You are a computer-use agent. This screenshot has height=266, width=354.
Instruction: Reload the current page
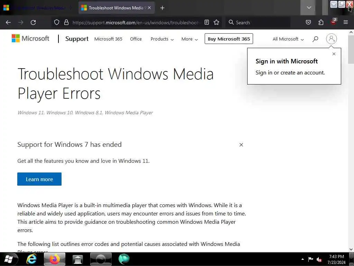pyautogui.click(x=33, y=23)
